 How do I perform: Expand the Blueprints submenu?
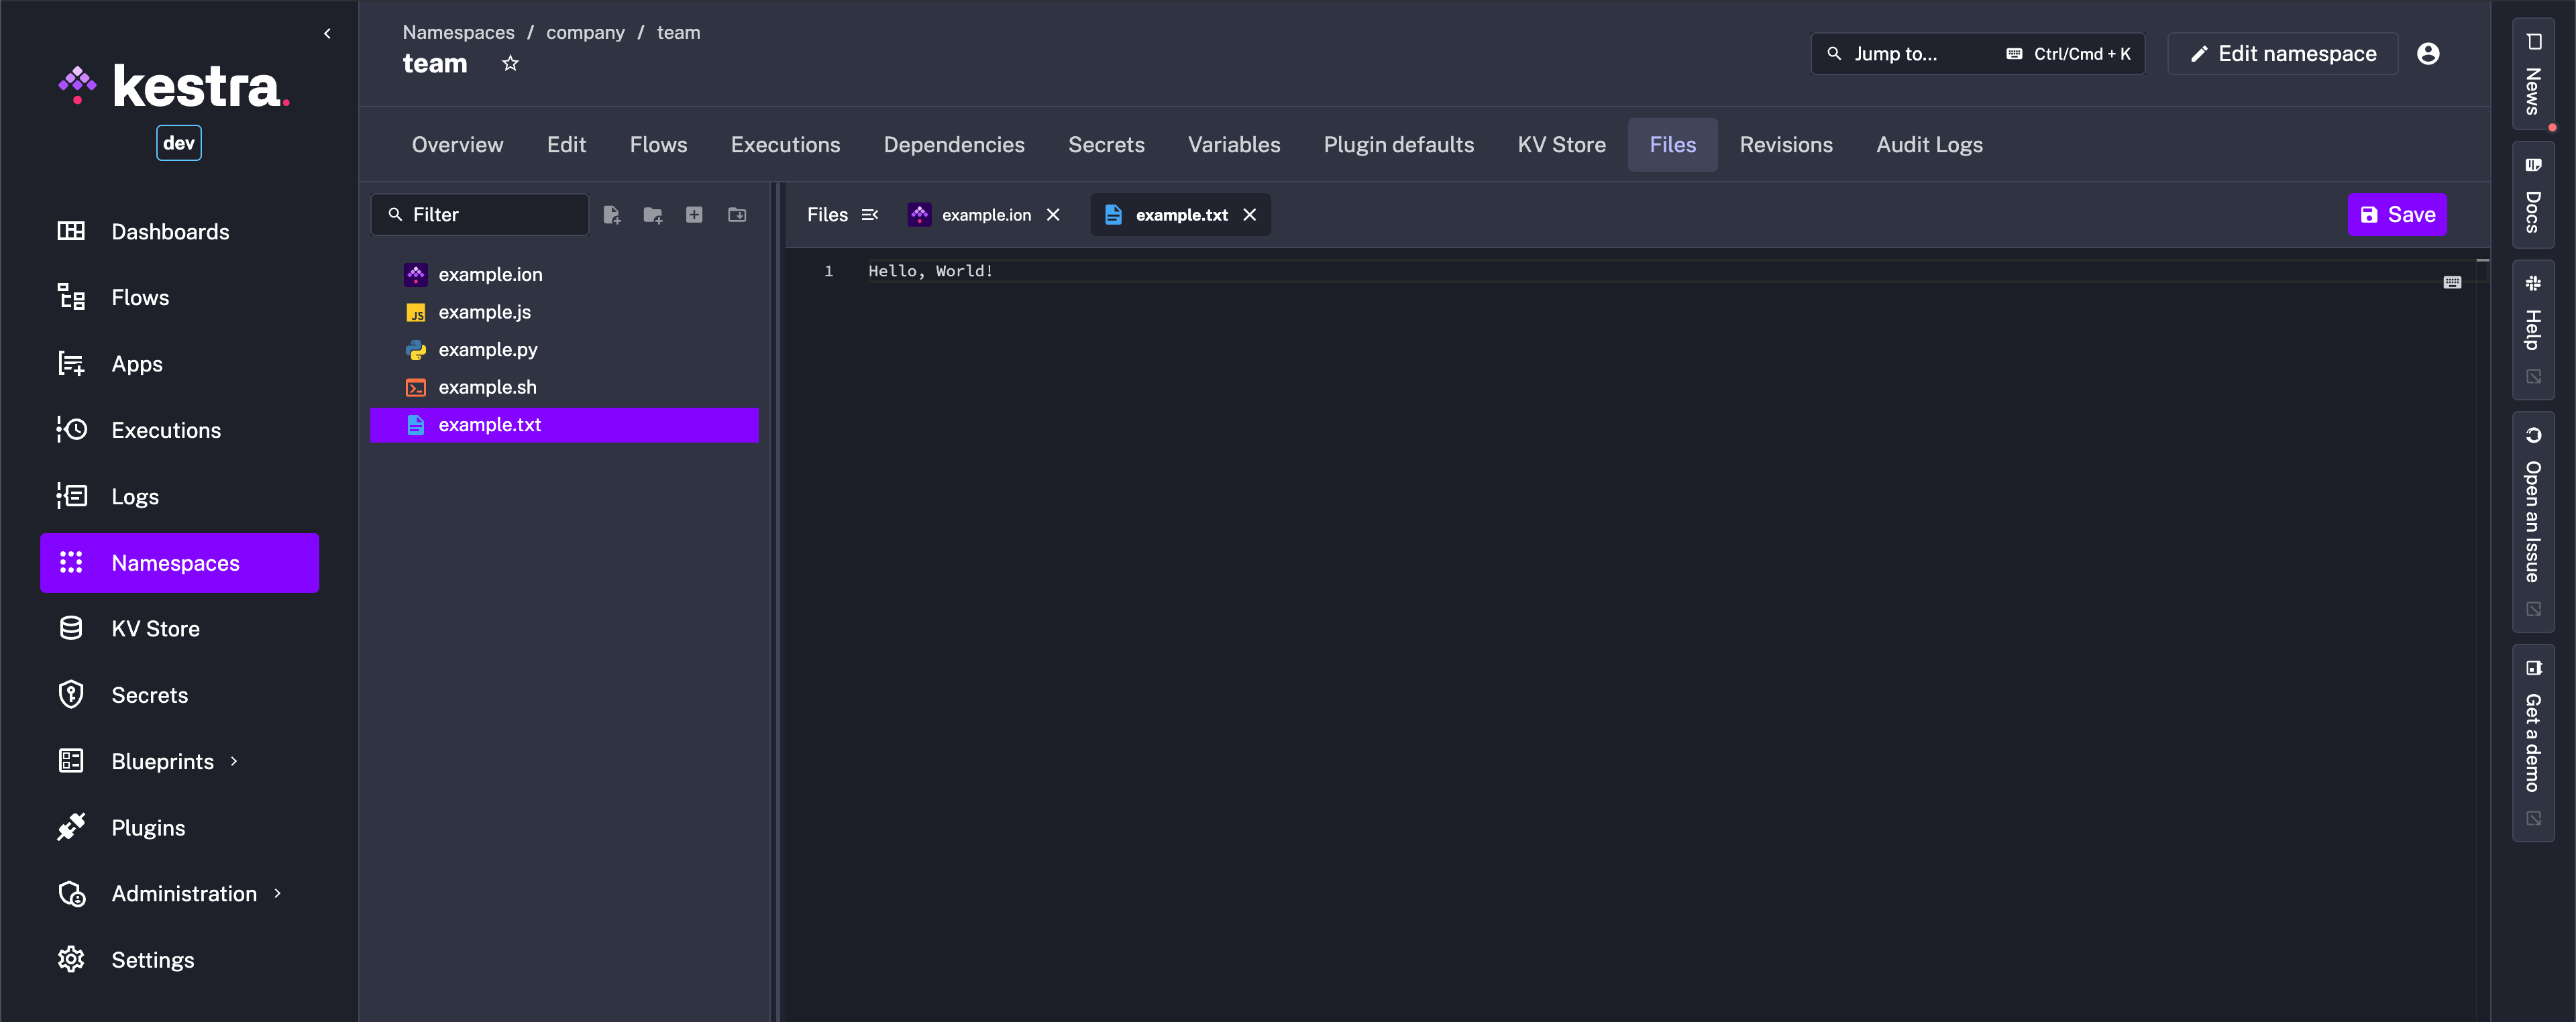234,761
